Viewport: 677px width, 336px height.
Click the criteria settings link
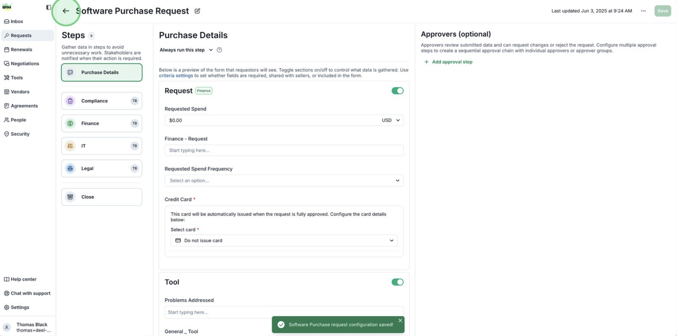[176, 76]
